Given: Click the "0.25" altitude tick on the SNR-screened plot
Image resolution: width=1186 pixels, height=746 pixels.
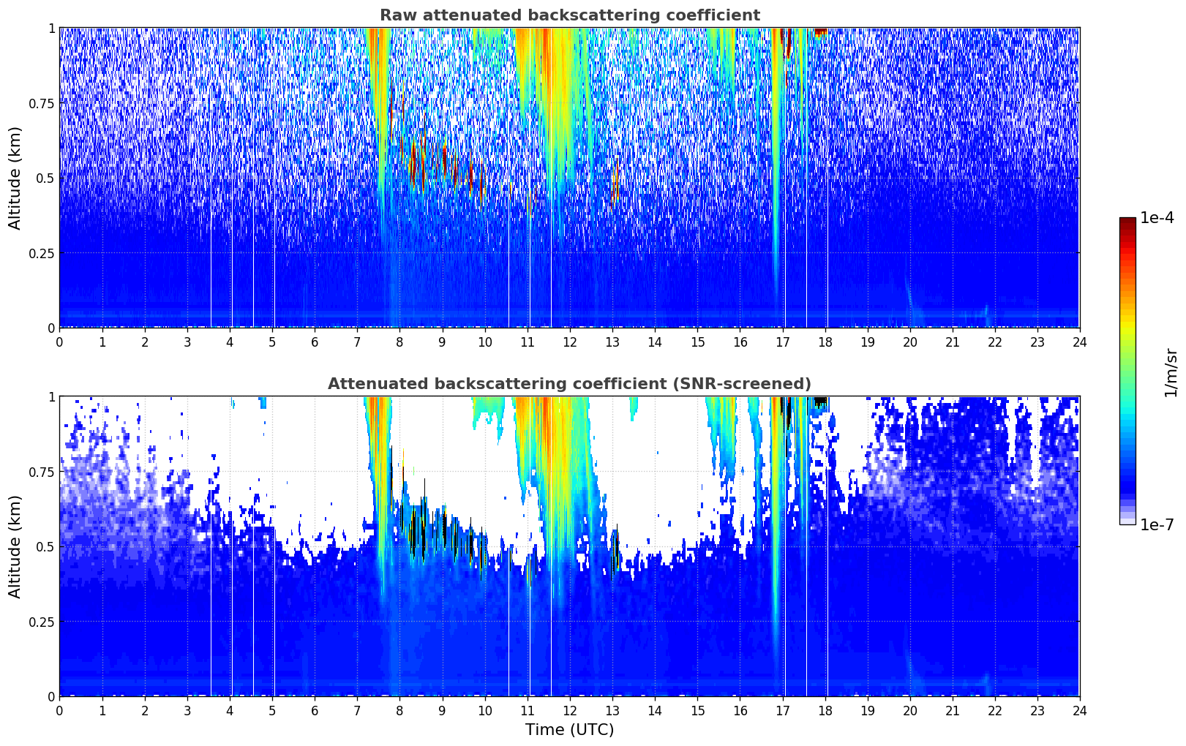Looking at the screenshot, I should coord(41,622).
